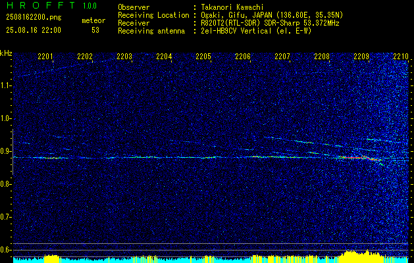Click the version number 1.0.0
The image size is (414, 263).
coord(90,5)
